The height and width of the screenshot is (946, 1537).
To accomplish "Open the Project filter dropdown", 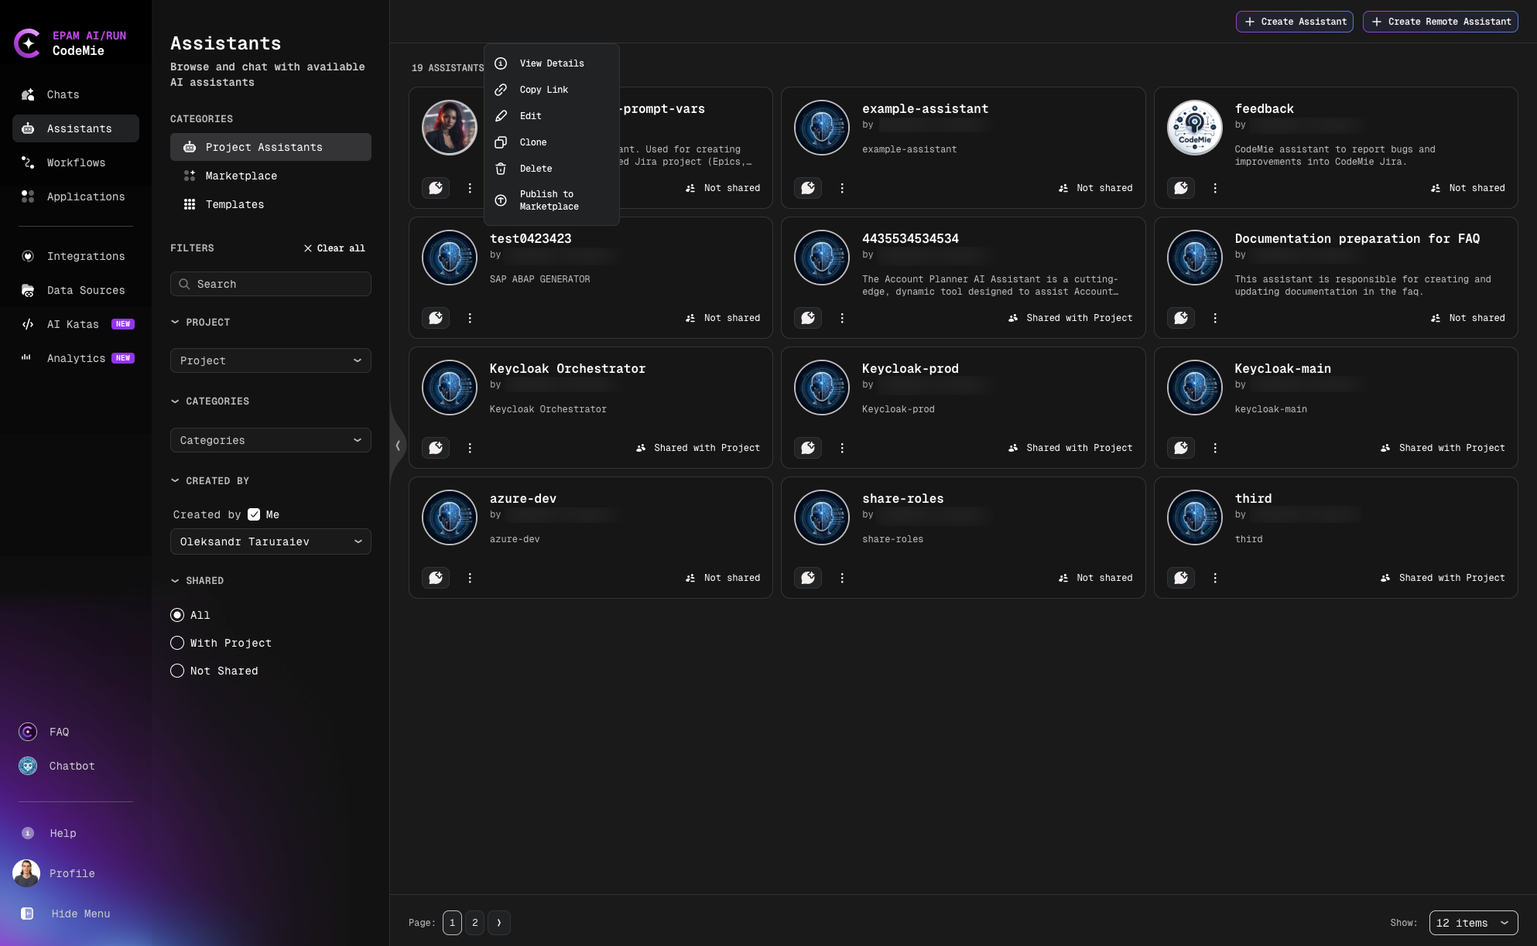I will 270,360.
